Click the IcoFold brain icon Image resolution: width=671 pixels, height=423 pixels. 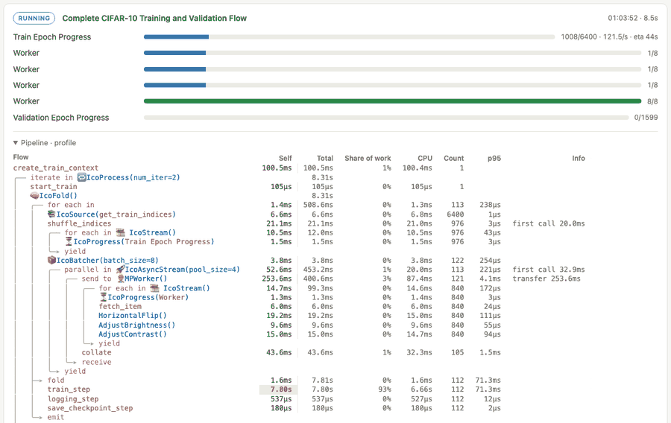34,196
